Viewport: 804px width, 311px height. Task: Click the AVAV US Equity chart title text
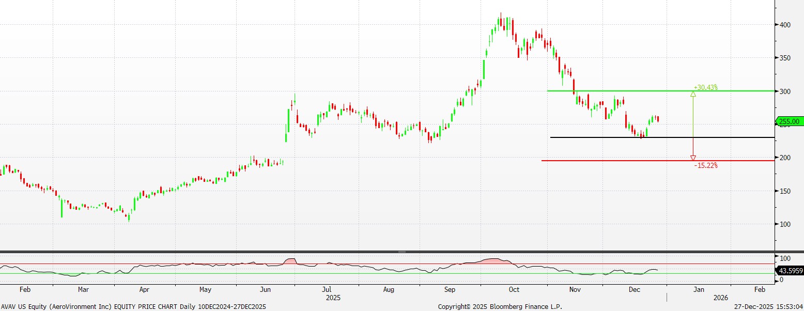(133, 306)
